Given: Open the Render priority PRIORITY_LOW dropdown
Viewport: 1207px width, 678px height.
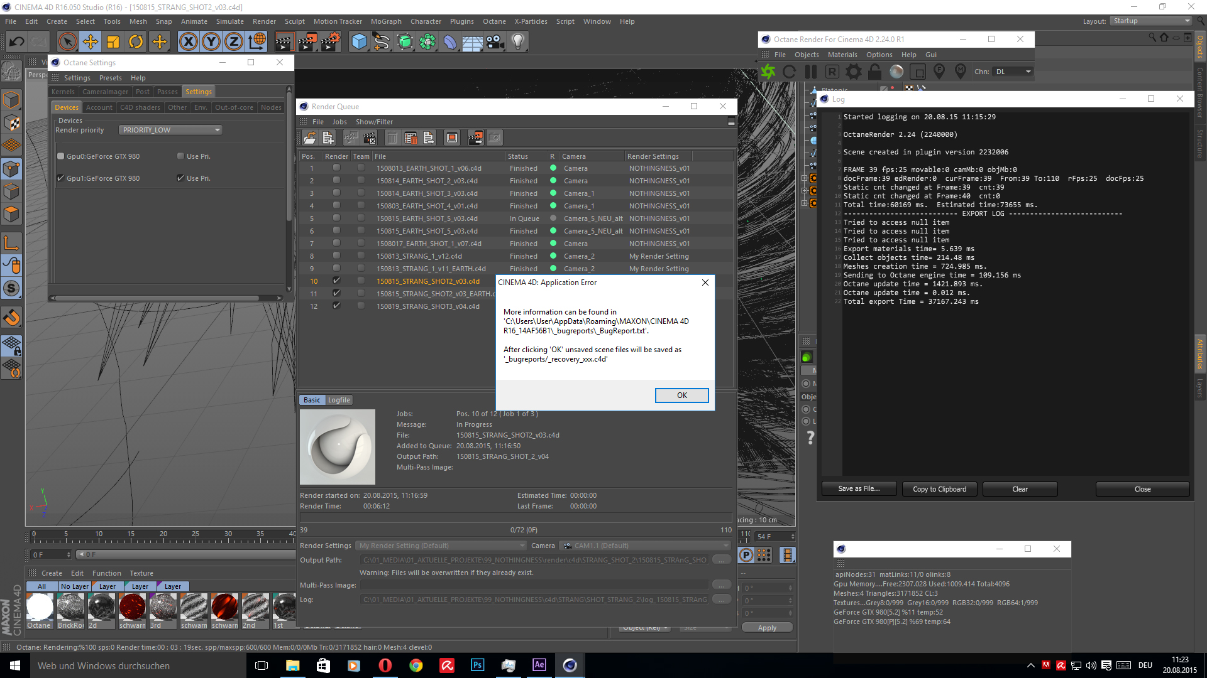Looking at the screenshot, I should pos(170,130).
